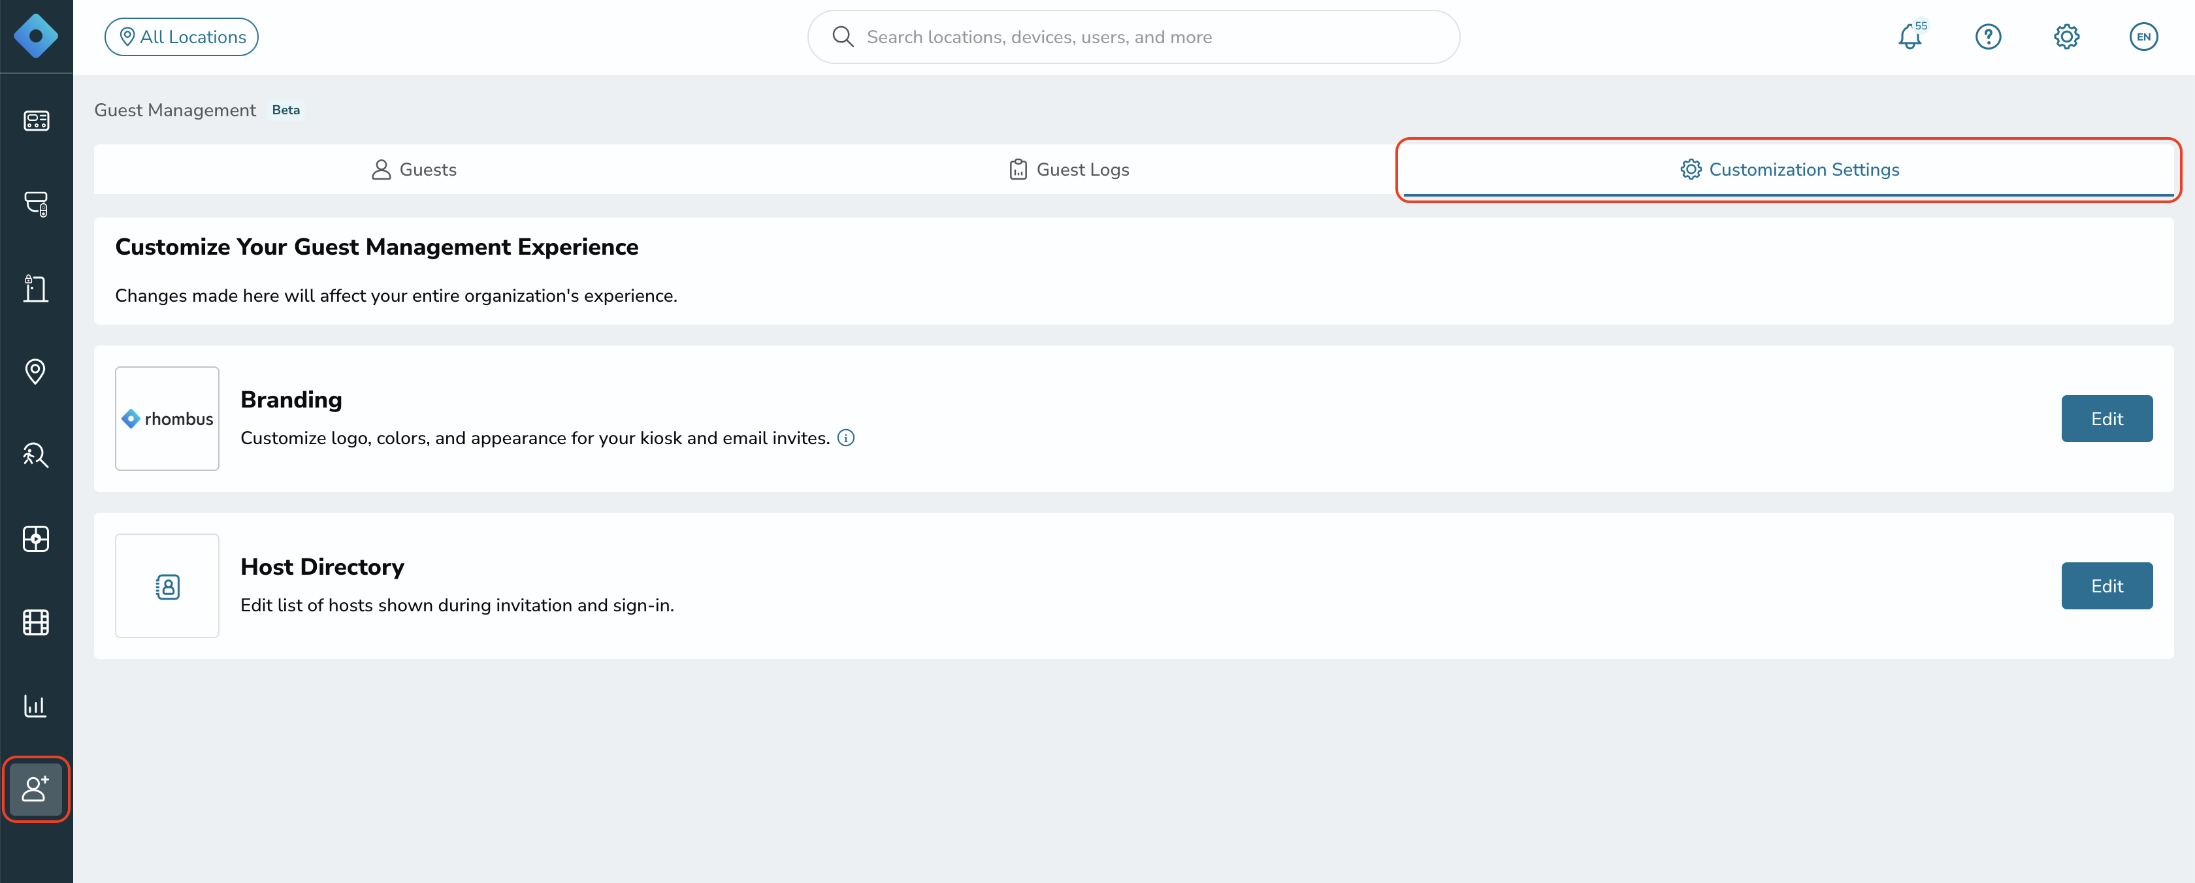This screenshot has width=2195, height=883.
Task: Open the help question mark icon
Action: [x=1988, y=37]
